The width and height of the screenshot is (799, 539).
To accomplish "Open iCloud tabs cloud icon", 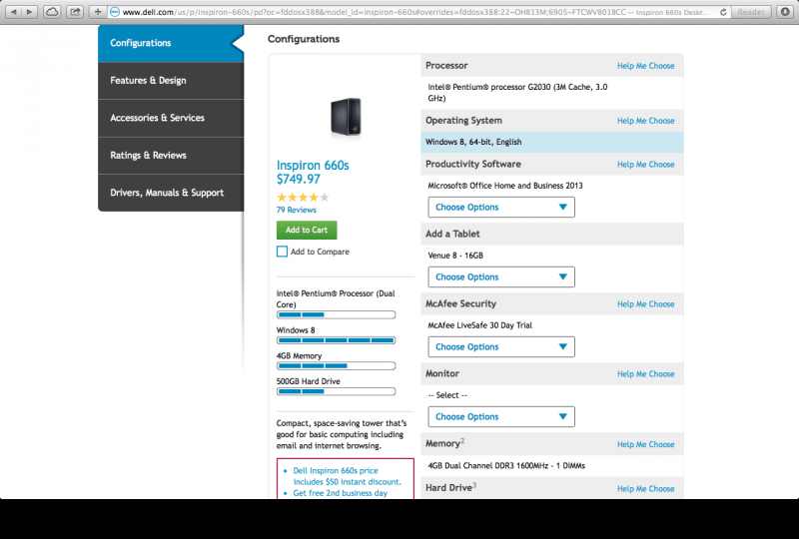I will 52,11.
